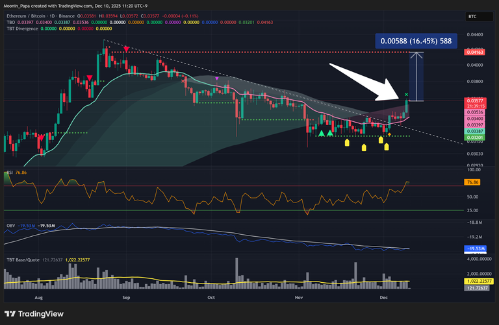Click the orange 76.86 RSI value tag

[x=474, y=183]
